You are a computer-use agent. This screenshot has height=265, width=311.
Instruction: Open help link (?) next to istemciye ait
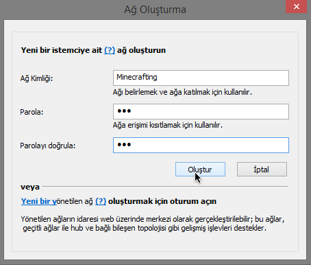point(110,50)
